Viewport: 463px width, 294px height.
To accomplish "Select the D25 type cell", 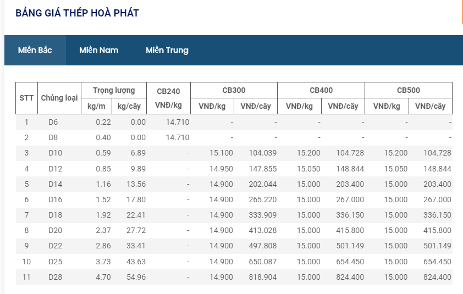I will point(55,262).
